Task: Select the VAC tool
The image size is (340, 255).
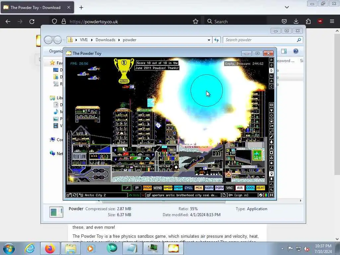Action: click(x=229, y=188)
